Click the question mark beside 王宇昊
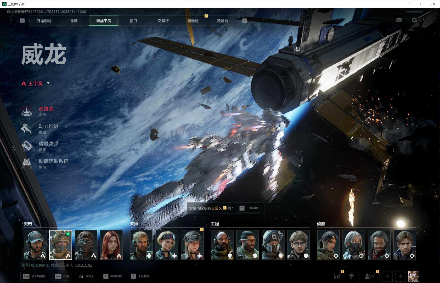 pyautogui.click(x=48, y=84)
